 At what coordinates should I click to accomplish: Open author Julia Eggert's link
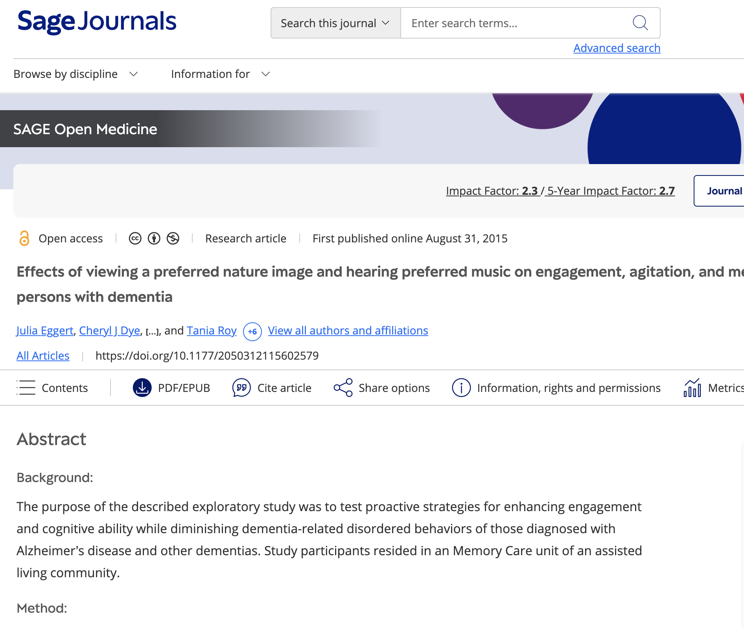[x=45, y=331]
